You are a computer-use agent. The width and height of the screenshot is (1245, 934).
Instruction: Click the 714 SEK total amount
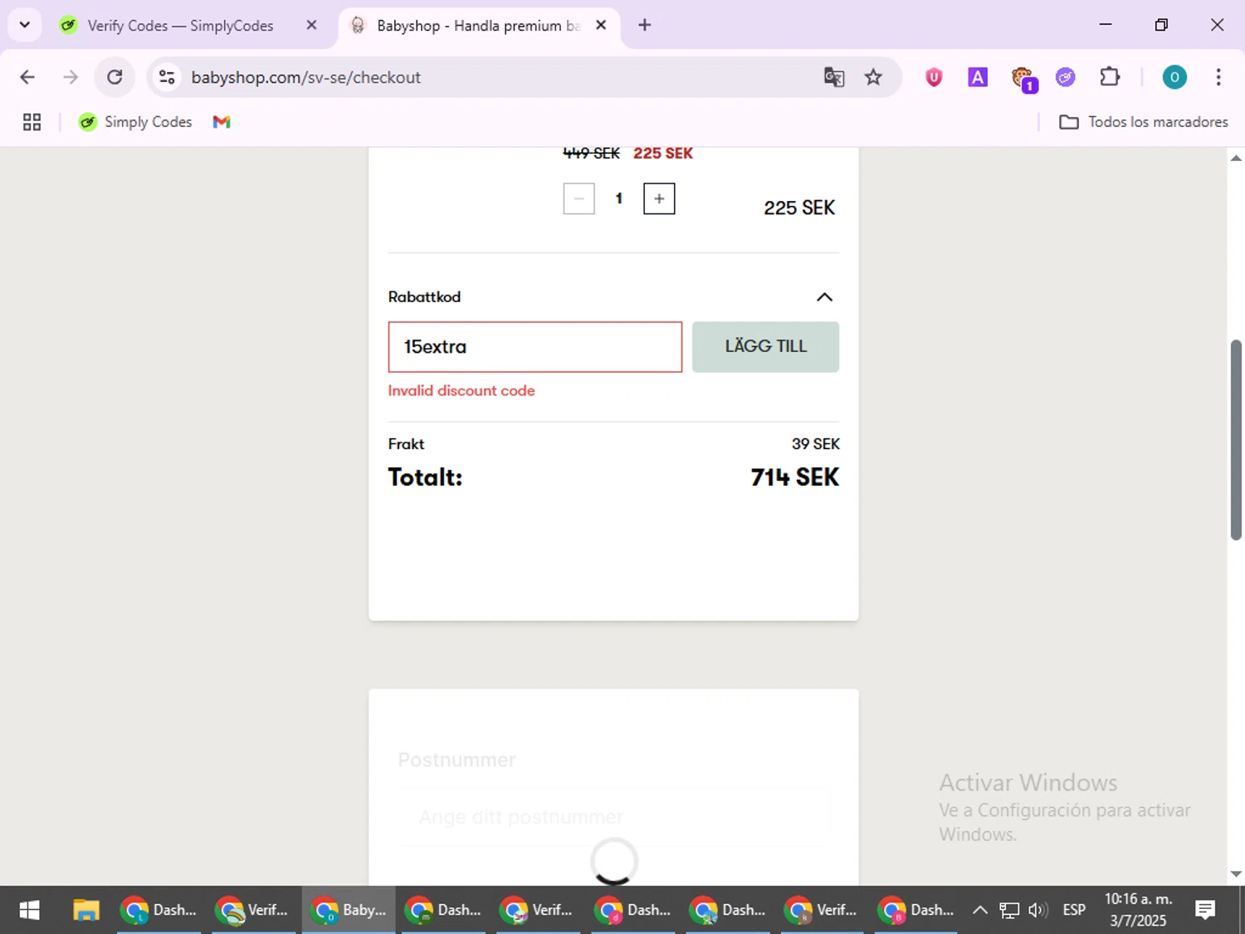pyautogui.click(x=795, y=477)
